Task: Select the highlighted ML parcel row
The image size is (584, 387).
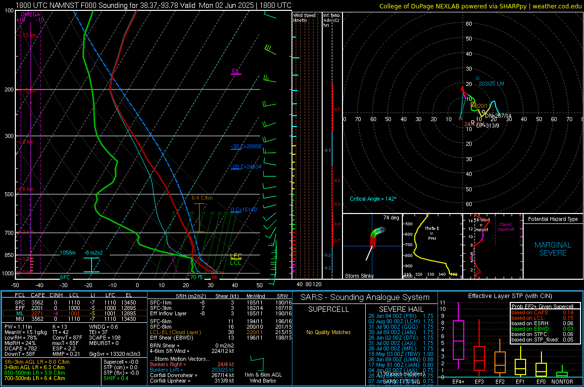Action: [x=75, y=313]
